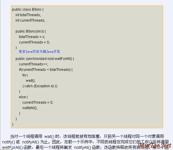Click the 'if(currentThreads < totalThreads)' condition line
173x150 pixels.
click(x=46, y=70)
